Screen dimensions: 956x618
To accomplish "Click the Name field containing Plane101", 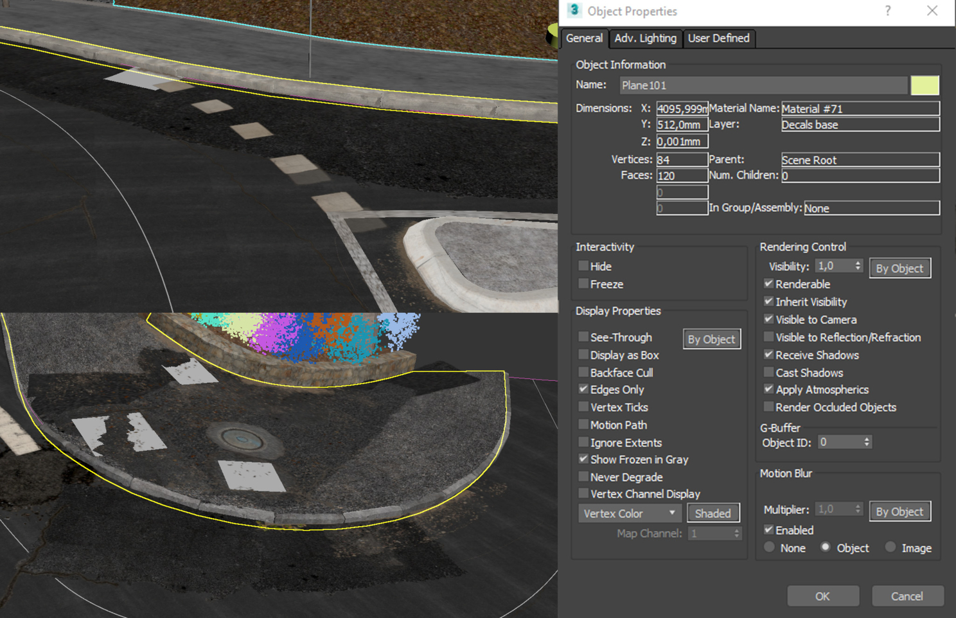I will tap(763, 85).
